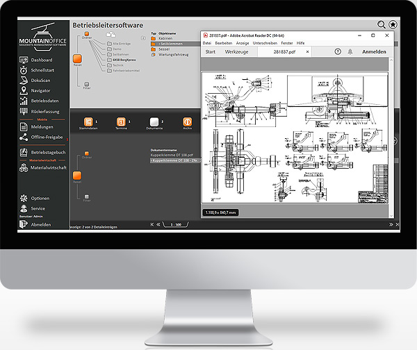Screen dimensions: 417x350
Task: Click the Anmelden button in Acrobat
Action: point(375,52)
